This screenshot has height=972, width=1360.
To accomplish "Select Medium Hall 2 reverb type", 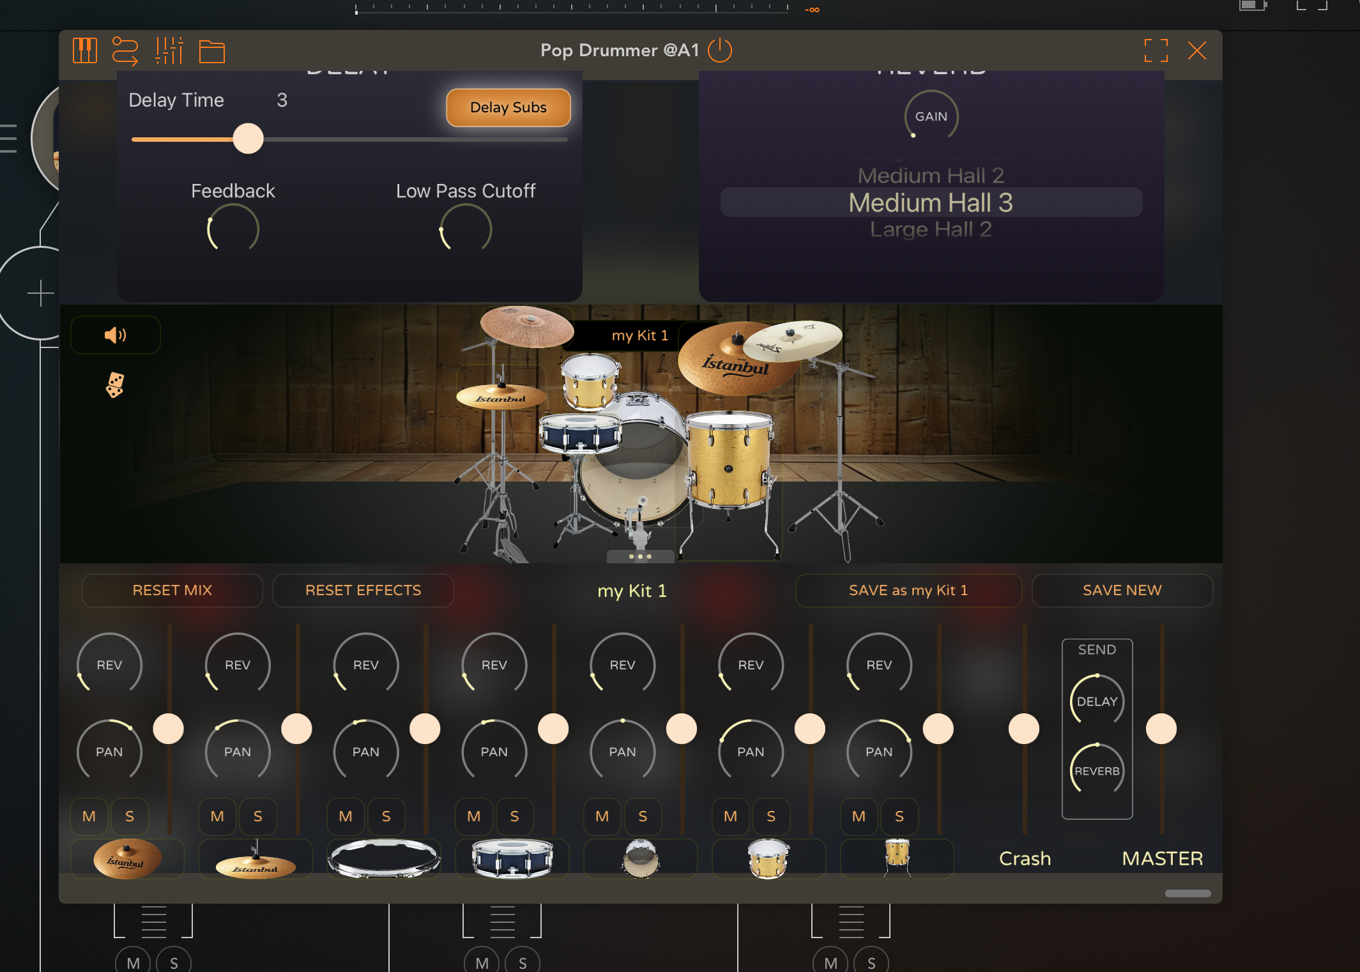I will point(931,175).
